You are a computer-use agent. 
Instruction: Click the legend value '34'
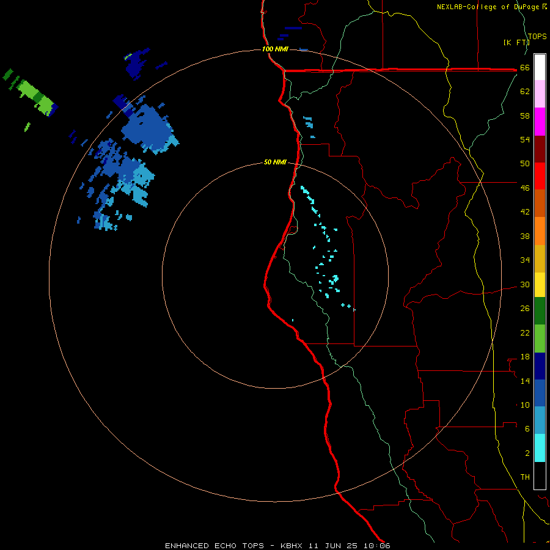tap(525, 260)
